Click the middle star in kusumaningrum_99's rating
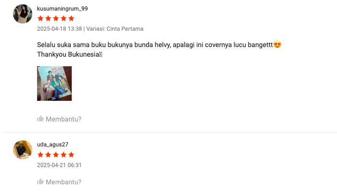The width and height of the screenshot is (337, 193). (56, 19)
